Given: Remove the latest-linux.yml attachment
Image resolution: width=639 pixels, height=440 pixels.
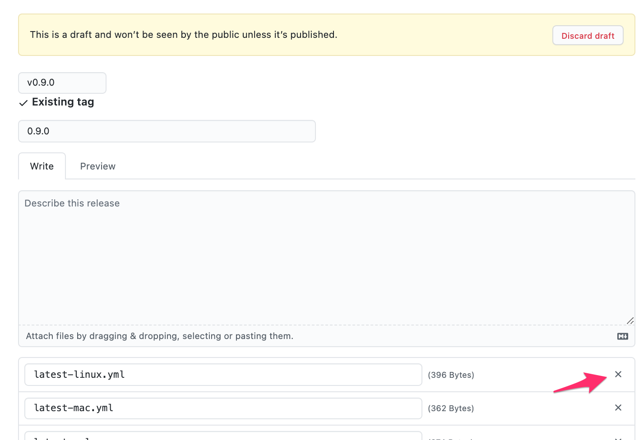Looking at the screenshot, I should pos(618,374).
